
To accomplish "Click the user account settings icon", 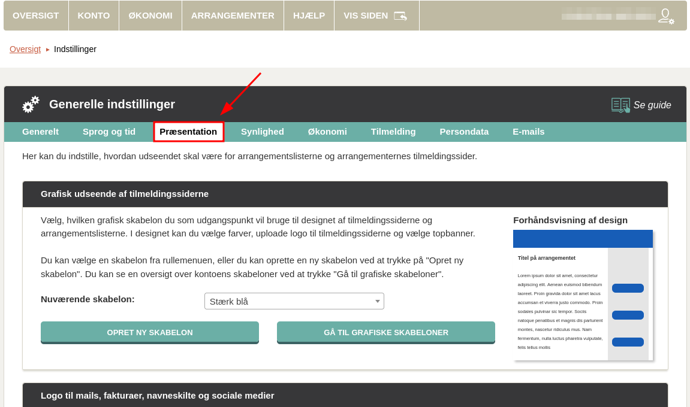I will coord(665,16).
